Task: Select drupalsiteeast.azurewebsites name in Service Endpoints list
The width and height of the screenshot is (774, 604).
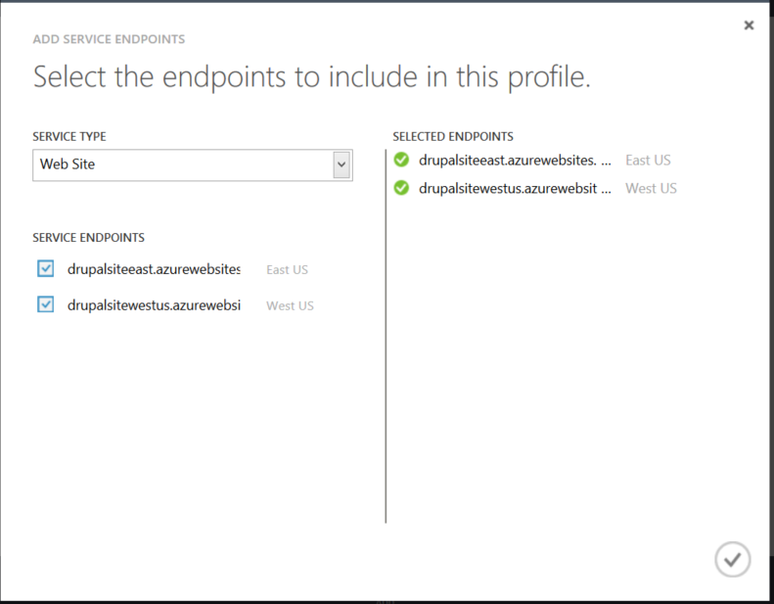Action: [154, 268]
